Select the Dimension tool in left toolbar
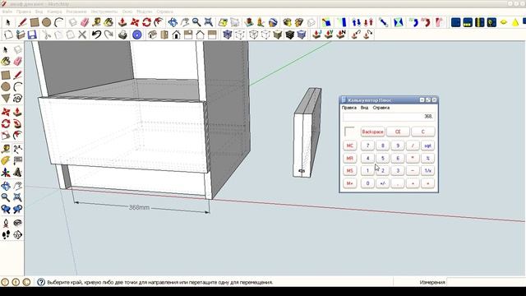Screen dimensions: 526x296 coord(17,149)
